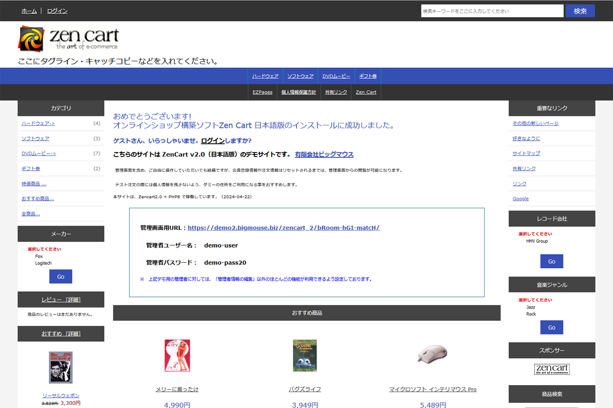Click the 4,990円 price text
This screenshot has width=613, height=408.
point(177,405)
